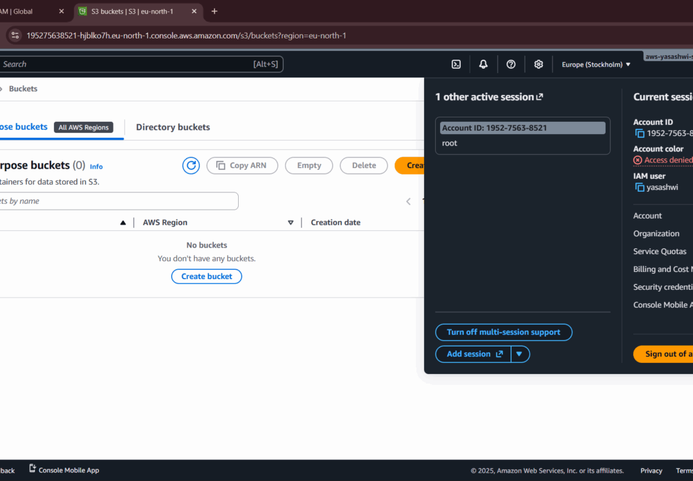The height and width of the screenshot is (481, 693).
Task: Open the Europe (Stockholm) region dropdown
Action: click(595, 64)
